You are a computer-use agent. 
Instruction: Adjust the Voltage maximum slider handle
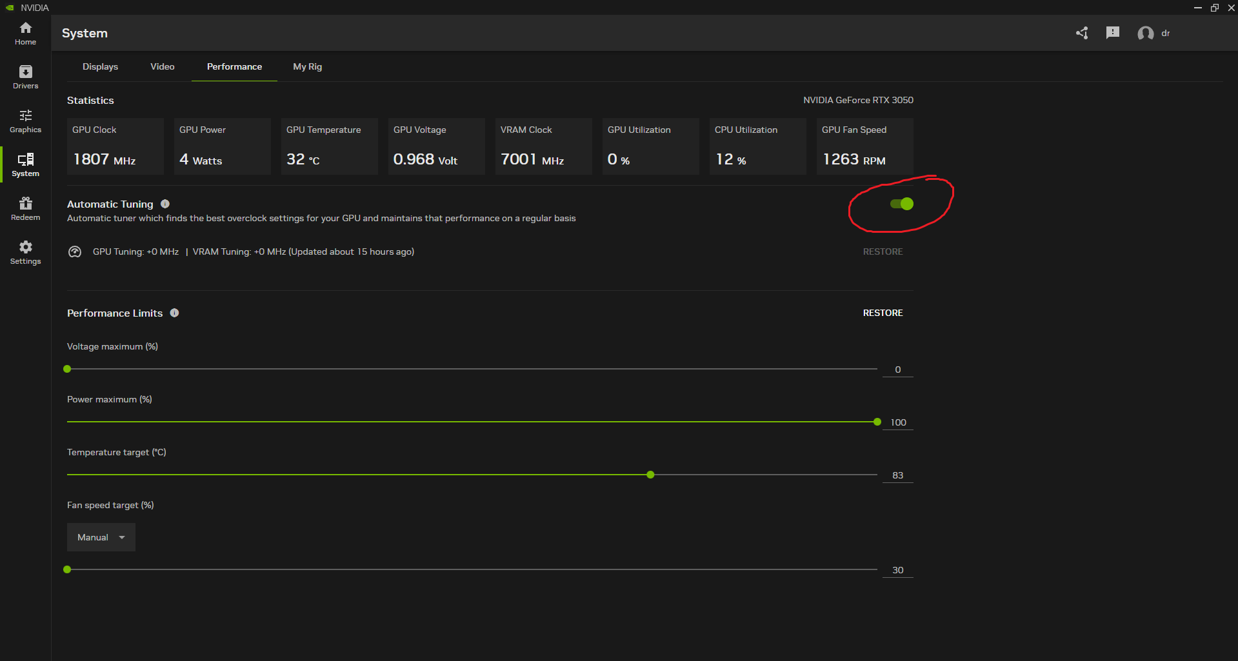pos(67,369)
